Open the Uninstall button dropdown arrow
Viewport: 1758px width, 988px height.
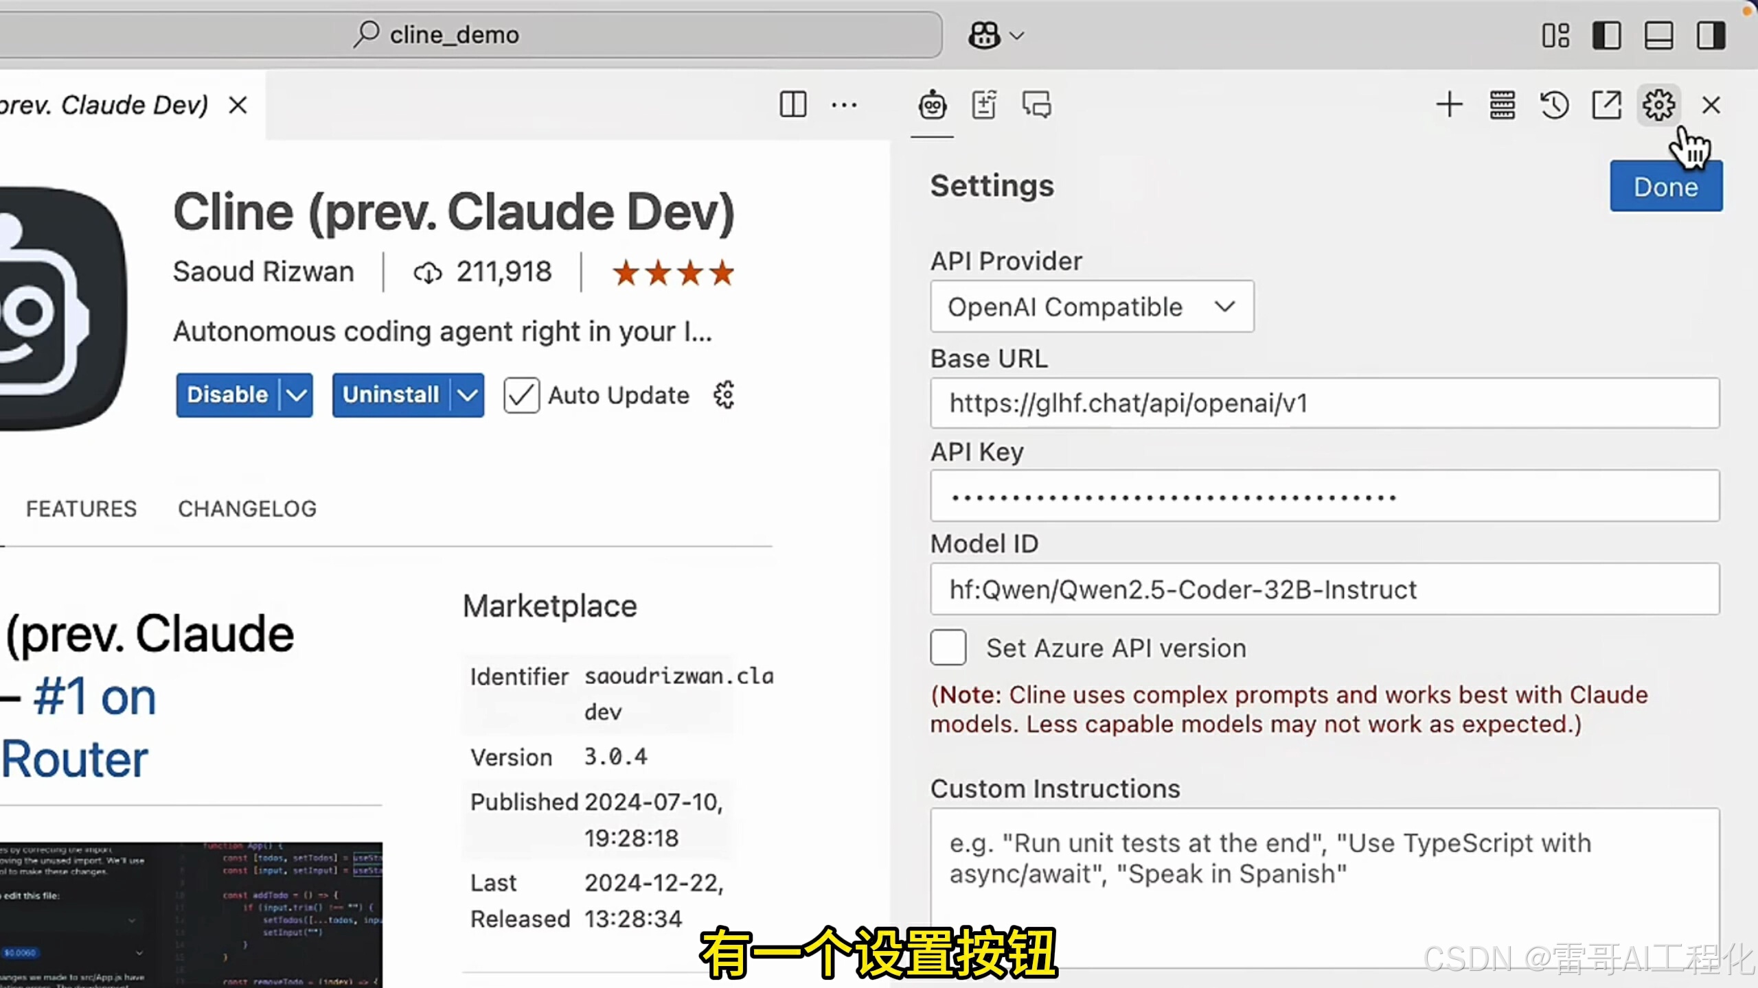click(x=467, y=395)
